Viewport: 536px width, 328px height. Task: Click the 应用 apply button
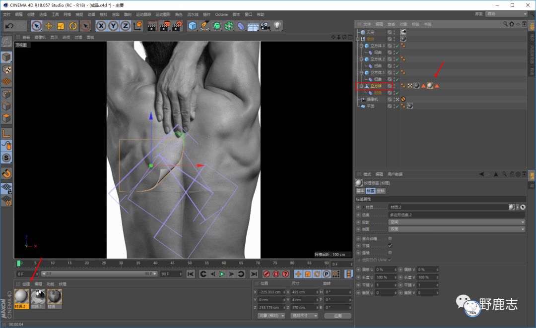337,316
